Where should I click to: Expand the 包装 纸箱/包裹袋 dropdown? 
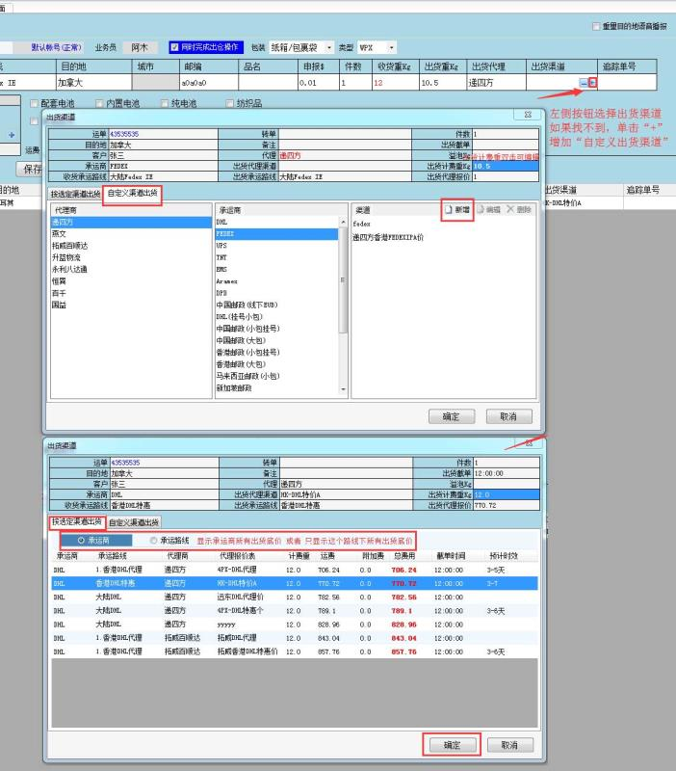[328, 46]
